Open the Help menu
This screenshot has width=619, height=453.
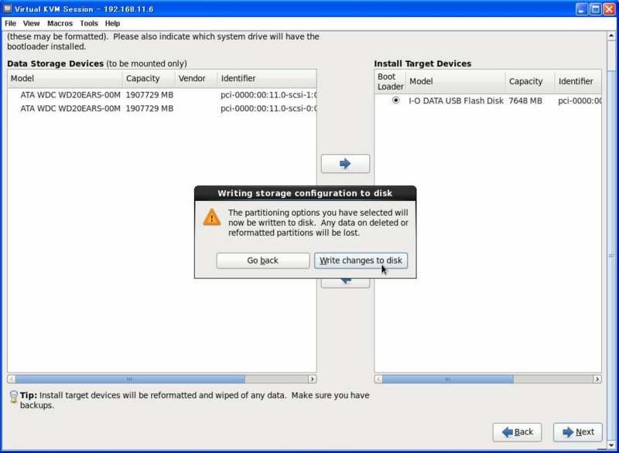pyautogui.click(x=112, y=23)
